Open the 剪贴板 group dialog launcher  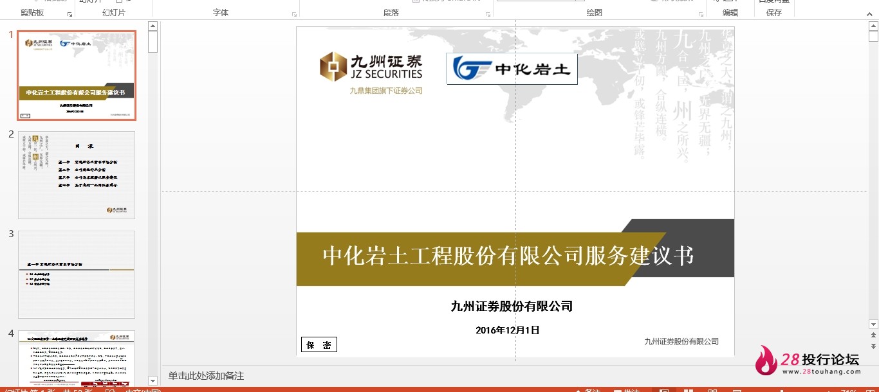pos(69,13)
